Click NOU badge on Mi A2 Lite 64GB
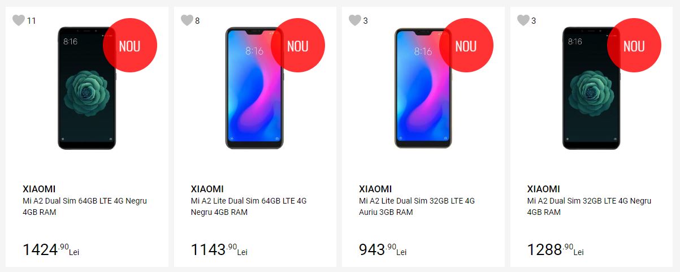Viewport: 680px width, 272px height. [298, 46]
